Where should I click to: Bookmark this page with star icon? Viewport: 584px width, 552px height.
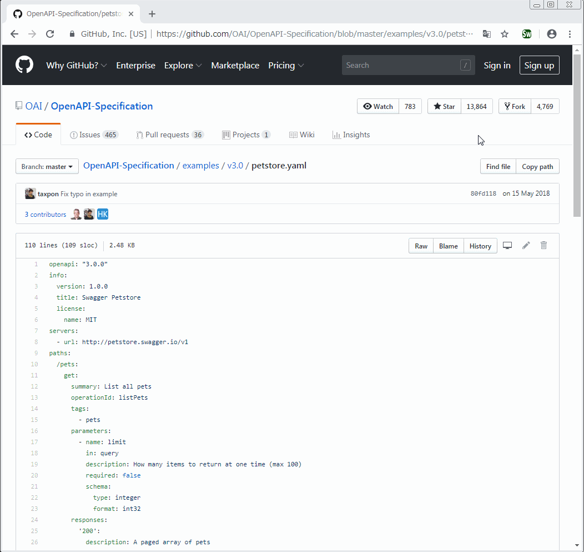point(504,34)
